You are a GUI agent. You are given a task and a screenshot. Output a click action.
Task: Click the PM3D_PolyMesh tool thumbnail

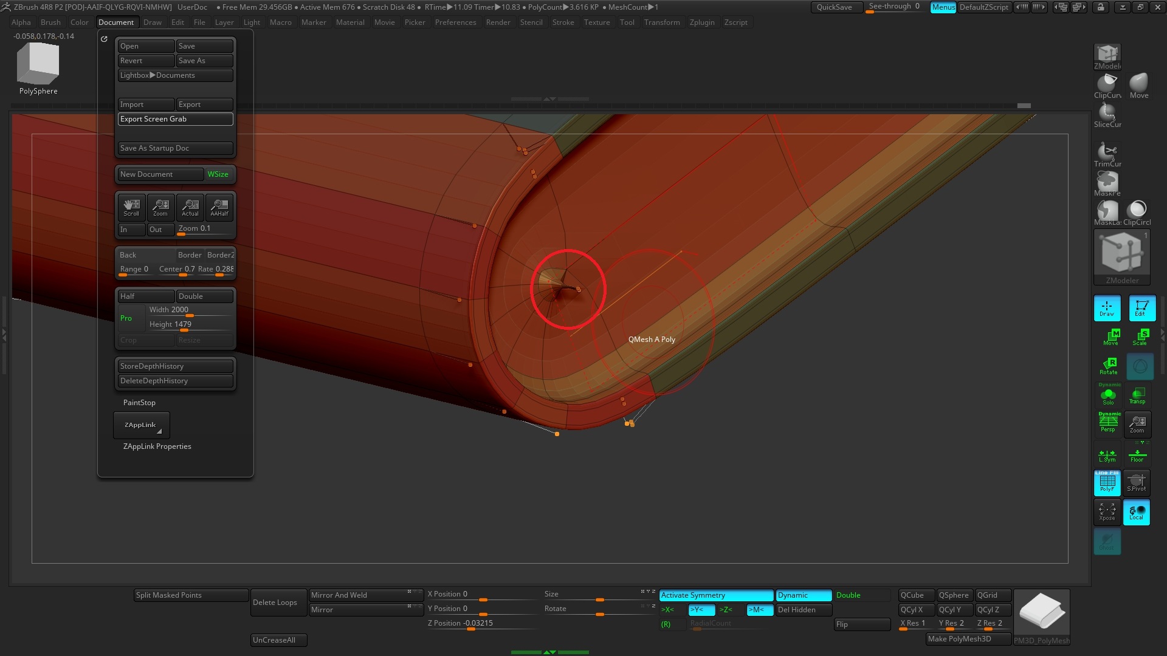1042,617
